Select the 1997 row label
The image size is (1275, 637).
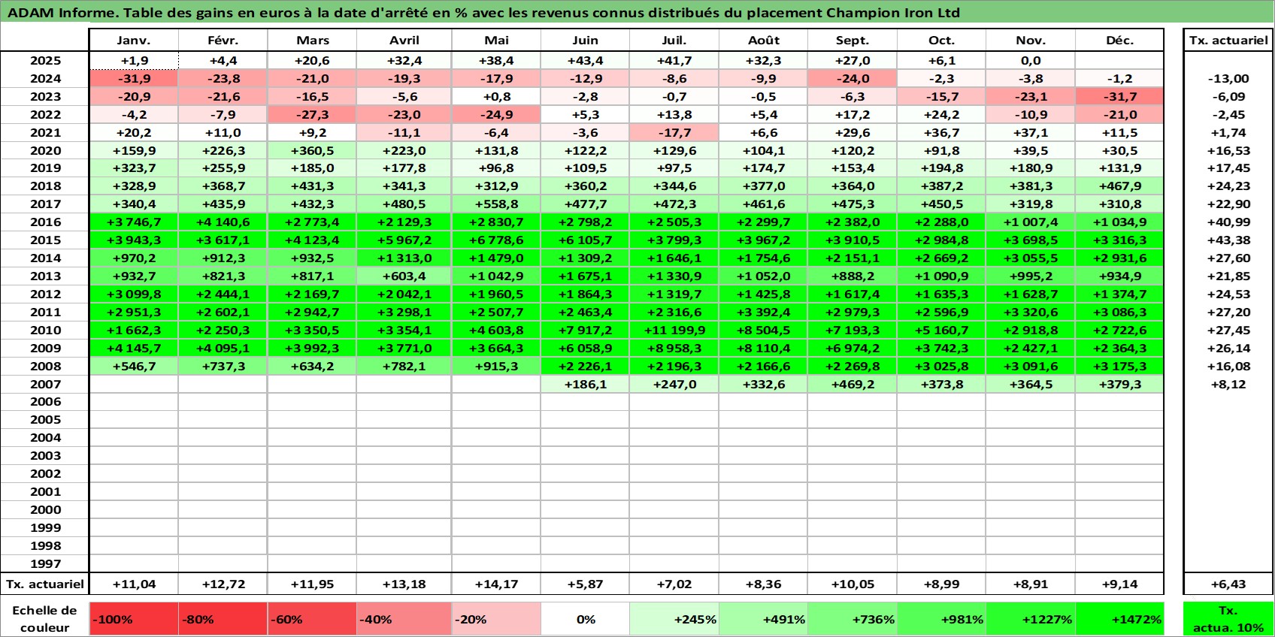coord(45,563)
